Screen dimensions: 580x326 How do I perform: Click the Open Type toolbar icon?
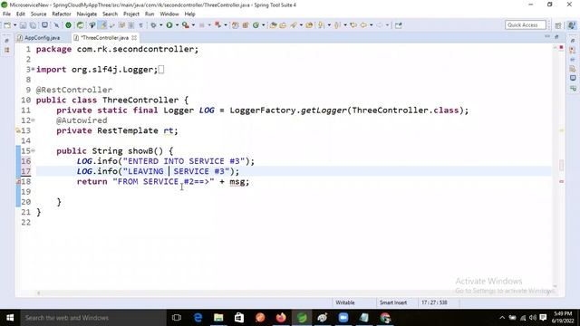pyautogui.click(x=273, y=25)
